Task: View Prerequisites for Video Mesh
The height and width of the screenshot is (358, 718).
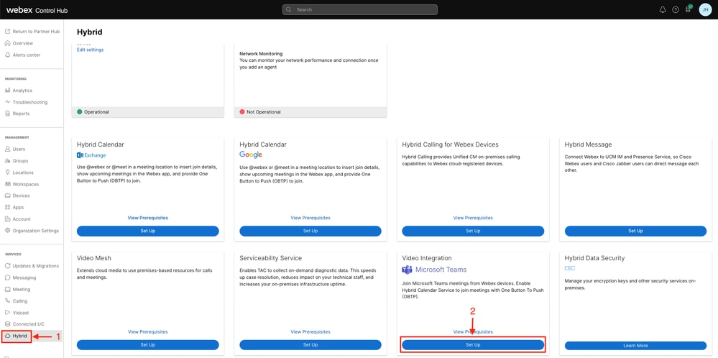Action: coord(148,332)
